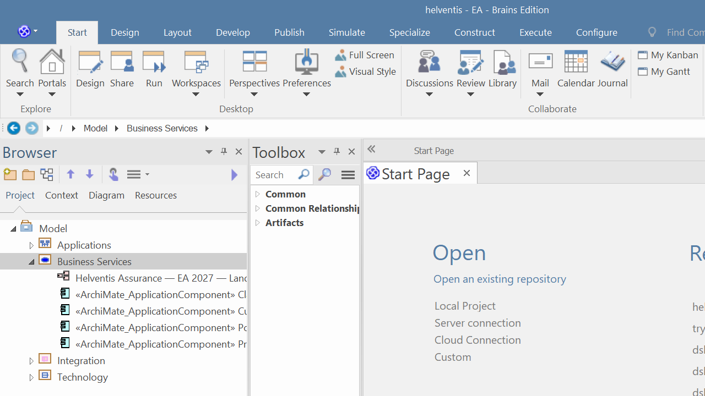705x396 pixels.
Task: Click the Cloud Connection link
Action: 478,340
